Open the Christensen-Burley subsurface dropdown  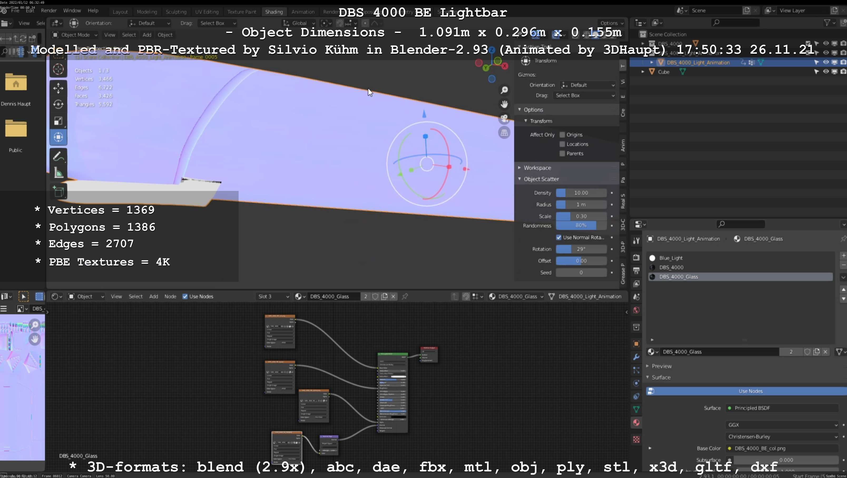click(x=782, y=437)
